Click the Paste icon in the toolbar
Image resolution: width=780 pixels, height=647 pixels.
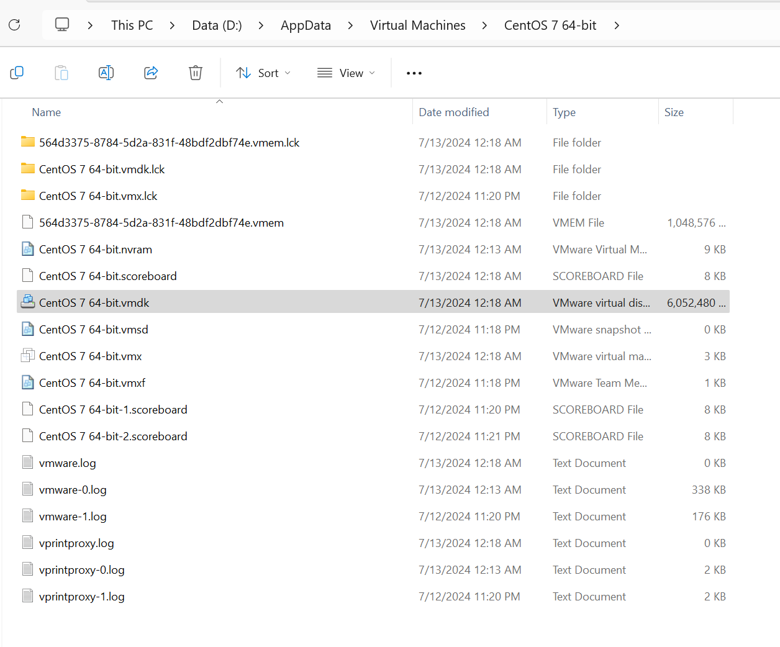(61, 73)
